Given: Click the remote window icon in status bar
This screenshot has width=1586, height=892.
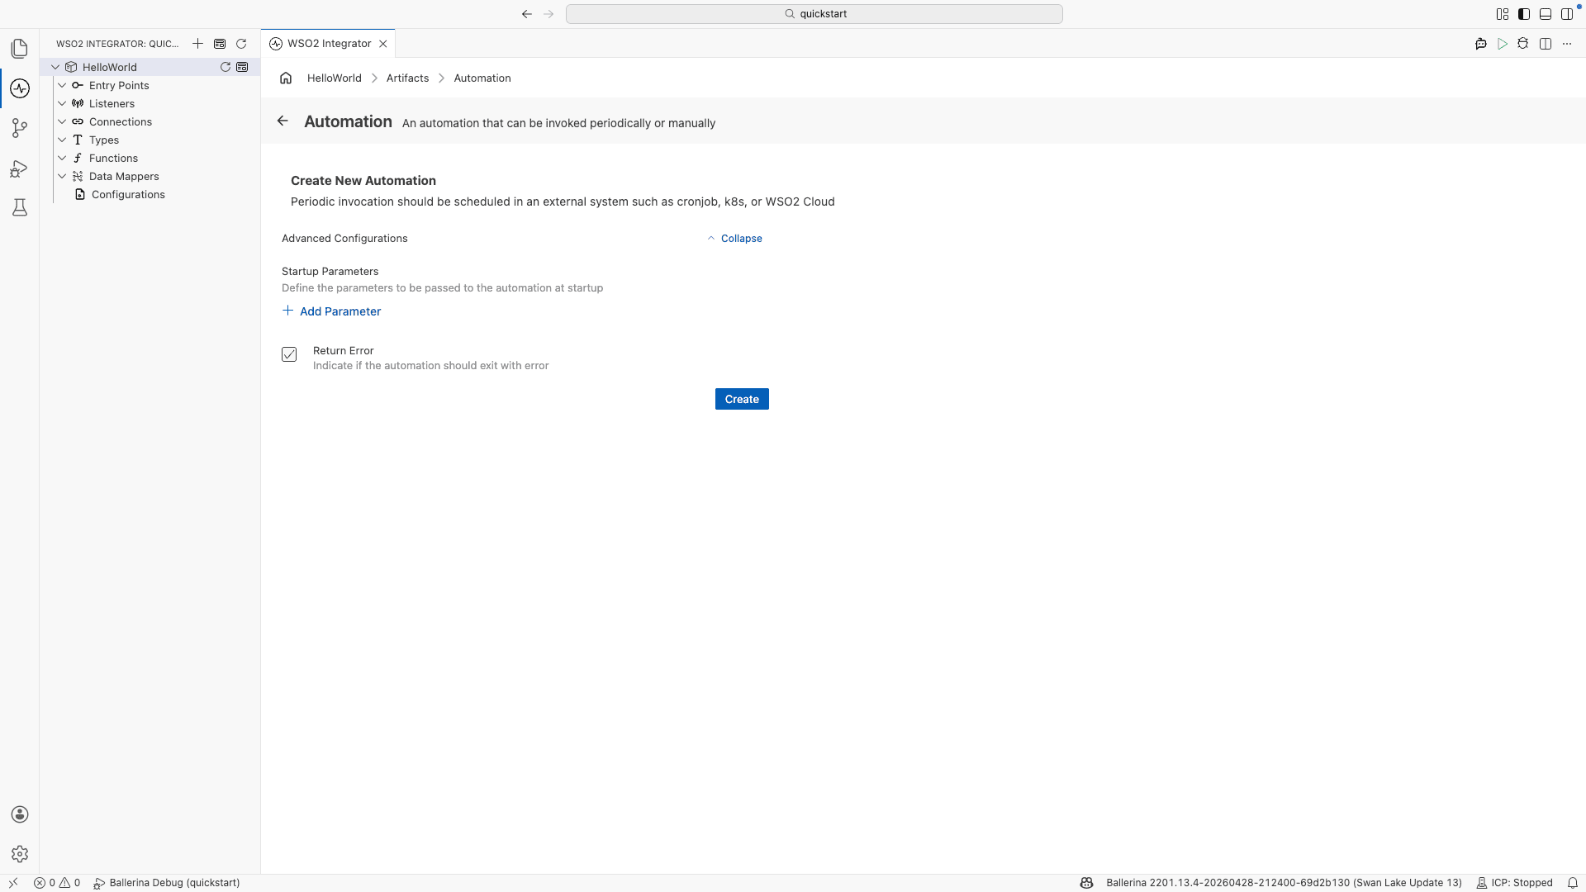Looking at the screenshot, I should pyautogui.click(x=13, y=883).
